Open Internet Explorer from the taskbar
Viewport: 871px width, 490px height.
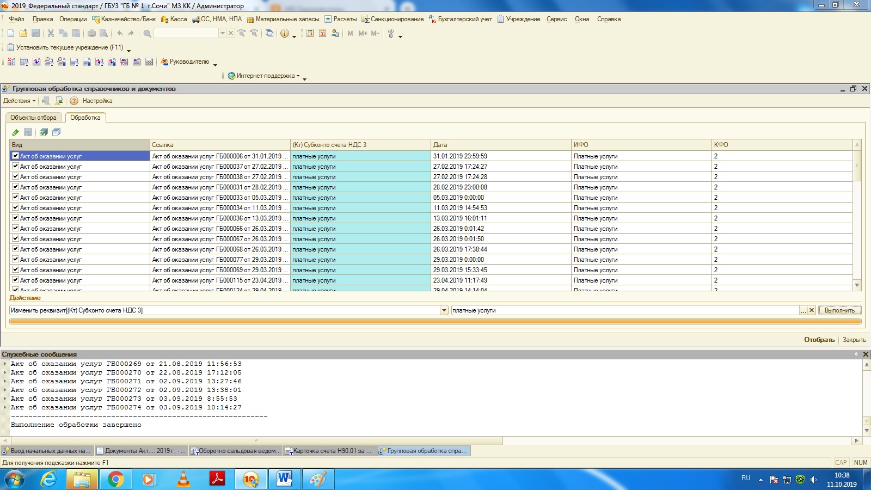pos(48,480)
